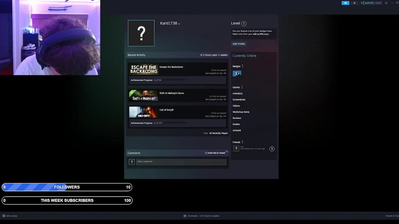Toggle Subscribe to thread checkbox

click(x=206, y=153)
